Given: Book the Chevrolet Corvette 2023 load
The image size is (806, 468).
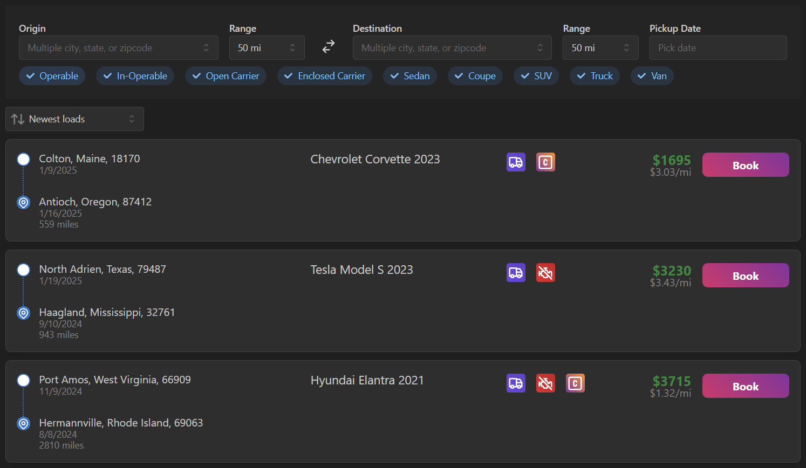Looking at the screenshot, I should [x=746, y=165].
